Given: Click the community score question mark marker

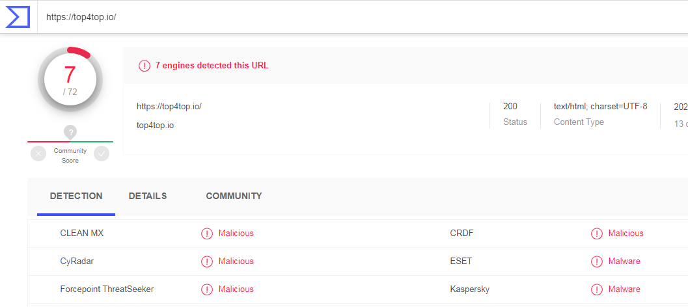Looking at the screenshot, I should pyautogui.click(x=70, y=132).
